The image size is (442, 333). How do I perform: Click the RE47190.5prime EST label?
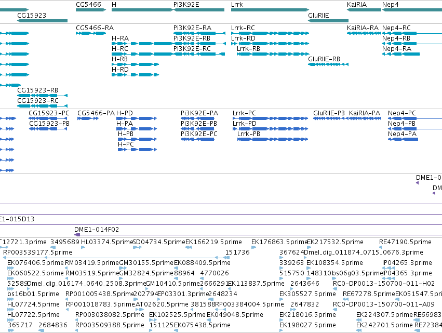point(405,242)
